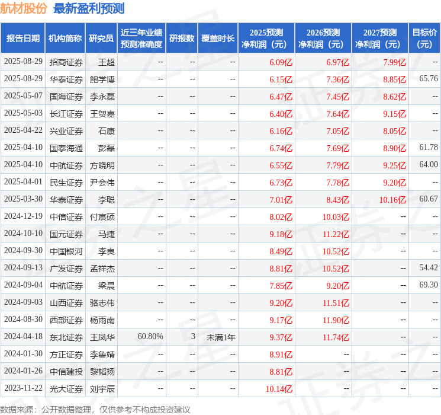
Task: Click the 未满1年 coverage cell
Action: point(221,337)
